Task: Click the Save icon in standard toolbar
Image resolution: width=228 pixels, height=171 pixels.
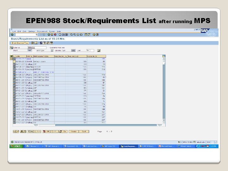Action: pos(44,35)
